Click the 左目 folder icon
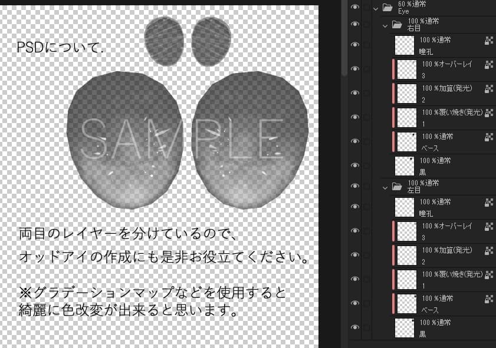 pos(396,185)
